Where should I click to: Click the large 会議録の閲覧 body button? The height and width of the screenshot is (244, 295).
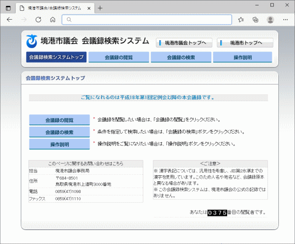59,120
